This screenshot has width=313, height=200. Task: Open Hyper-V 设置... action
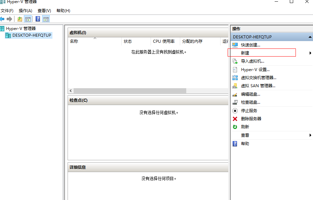(255, 70)
